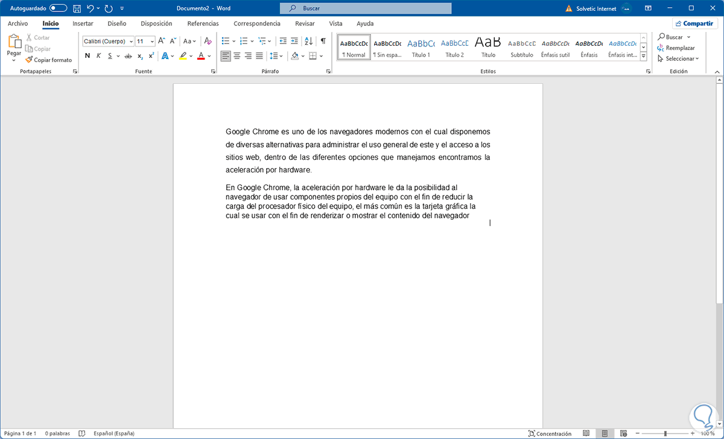Align text left
Viewport: 724px width, 439px height.
tap(226, 55)
